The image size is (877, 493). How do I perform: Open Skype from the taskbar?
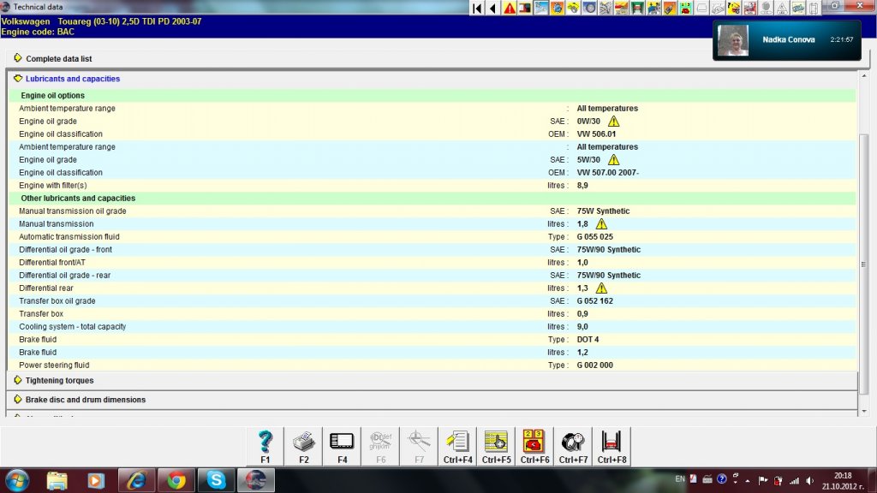(217, 479)
